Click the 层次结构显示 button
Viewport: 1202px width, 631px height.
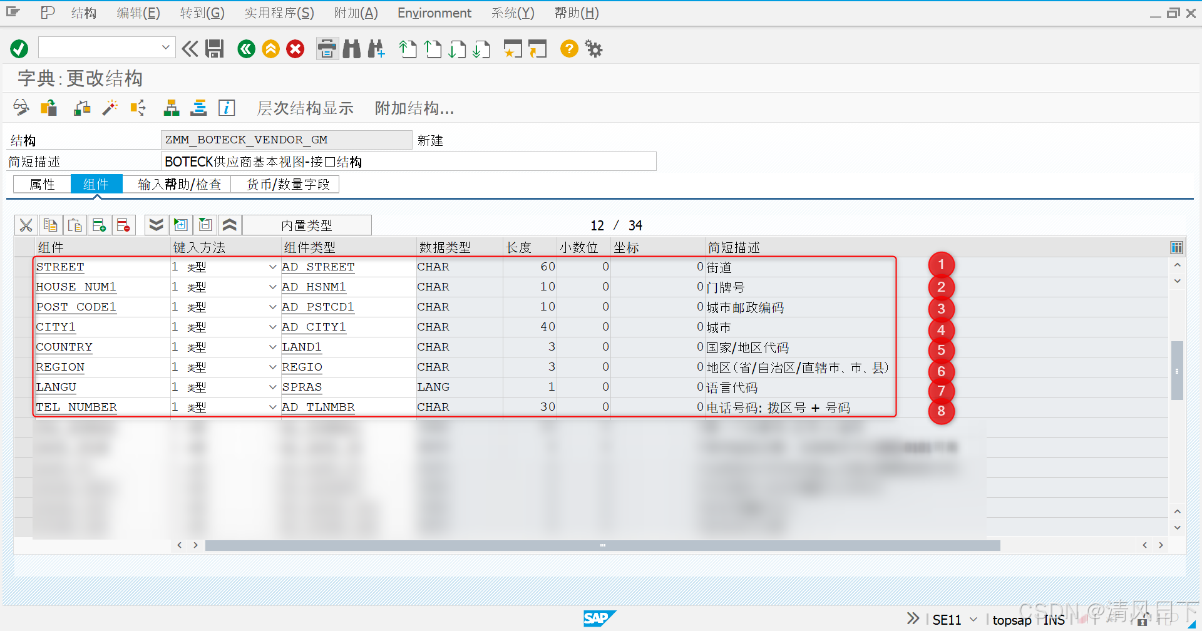tap(305, 108)
